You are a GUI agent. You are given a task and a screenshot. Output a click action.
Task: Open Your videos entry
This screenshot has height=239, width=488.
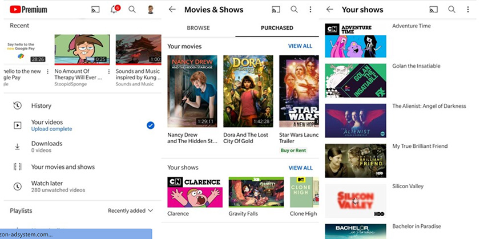[82, 125]
